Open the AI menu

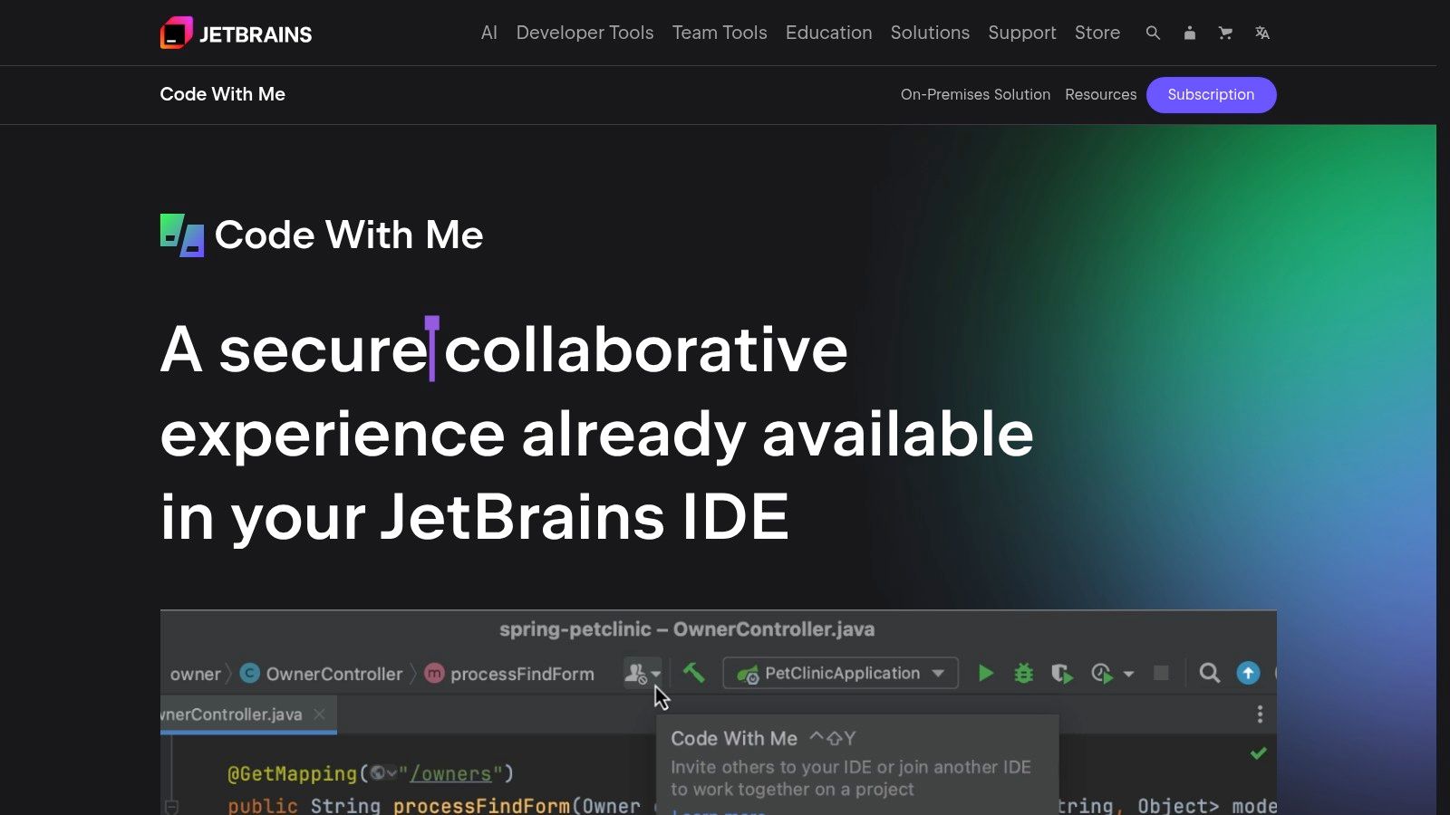click(x=489, y=33)
